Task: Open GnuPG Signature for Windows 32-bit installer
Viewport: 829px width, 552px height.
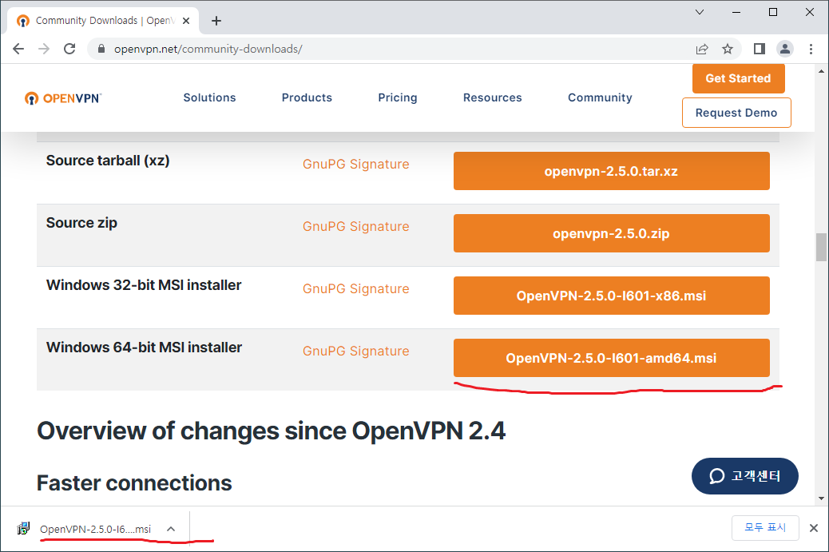Action: tap(356, 289)
